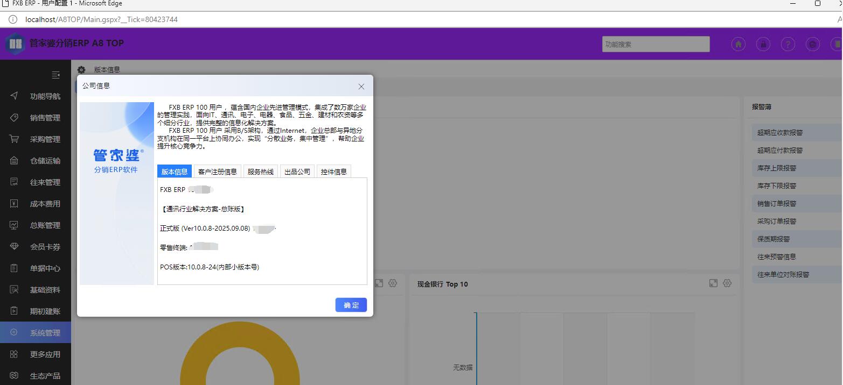This screenshot has height=385, width=843.
Task: Click the 仓储运输 warehouse icon
Action: point(15,161)
